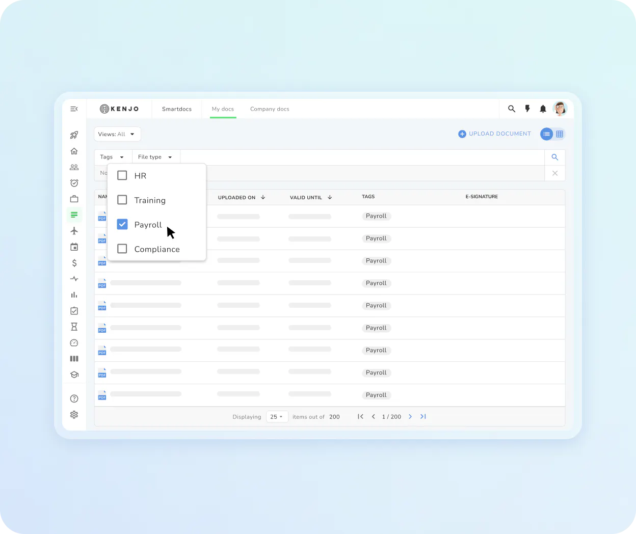Viewport: 636px width, 534px height.
Task: Open the checklist tasks sidebar icon
Action: [74, 311]
